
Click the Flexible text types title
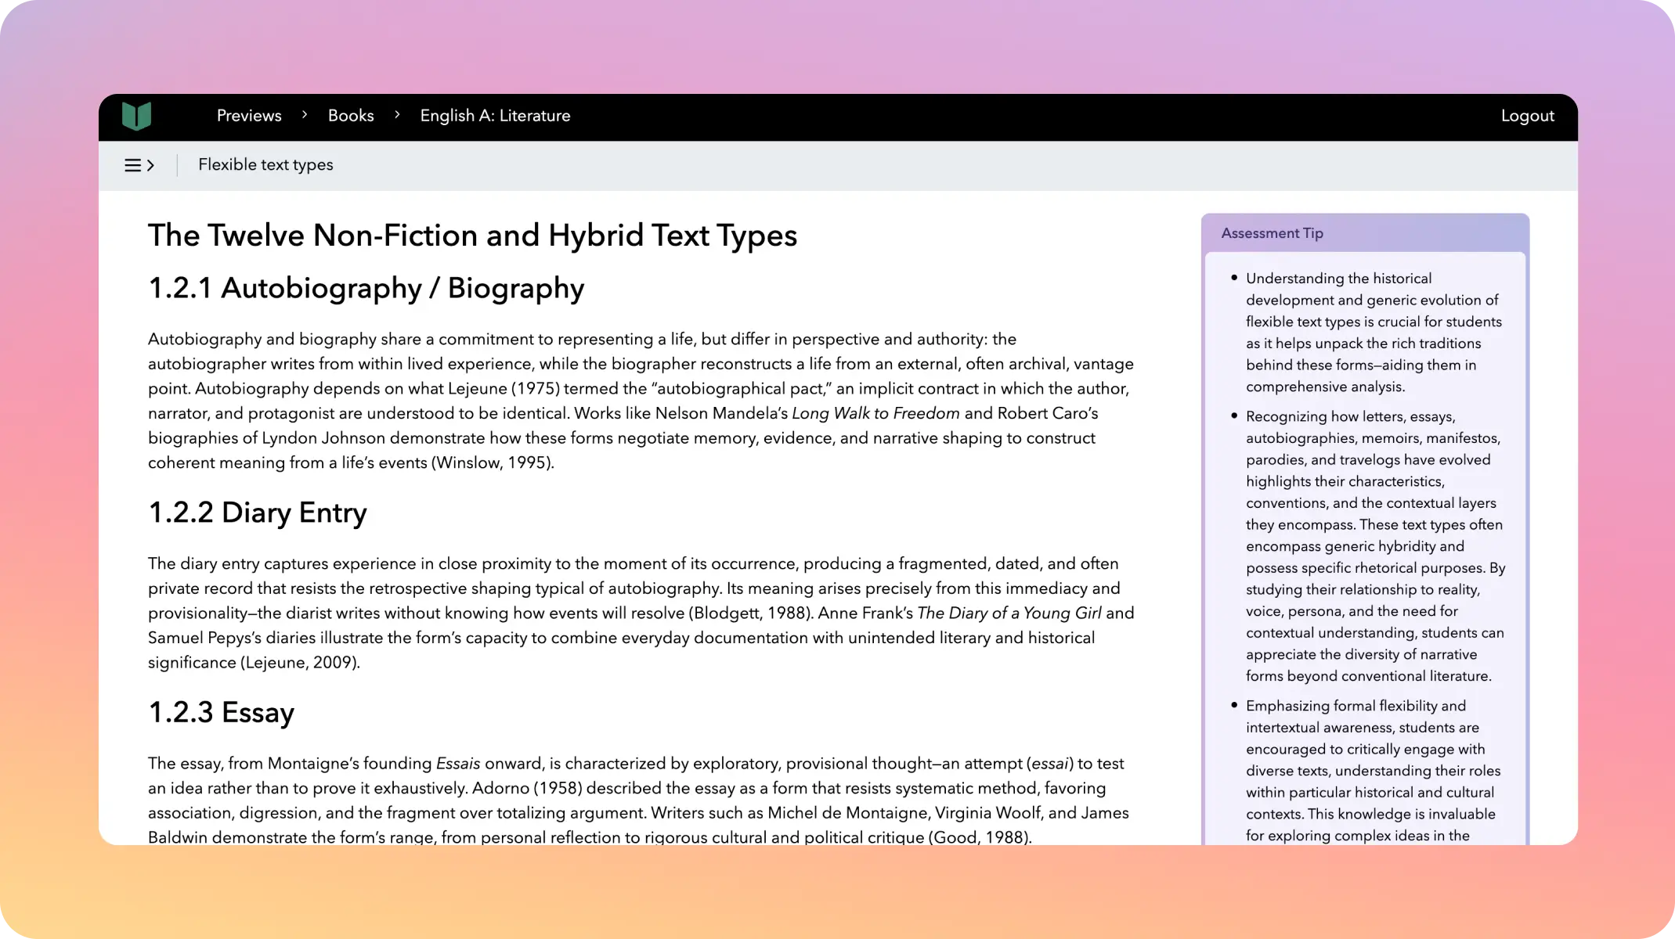coord(265,165)
